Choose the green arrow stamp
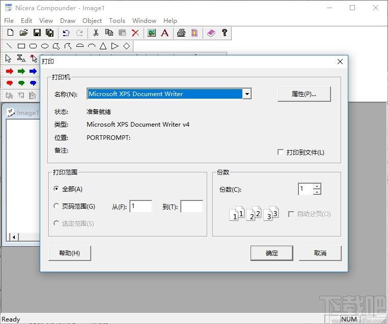Screen dimensions: 388x324 pyautogui.click(x=21, y=71)
